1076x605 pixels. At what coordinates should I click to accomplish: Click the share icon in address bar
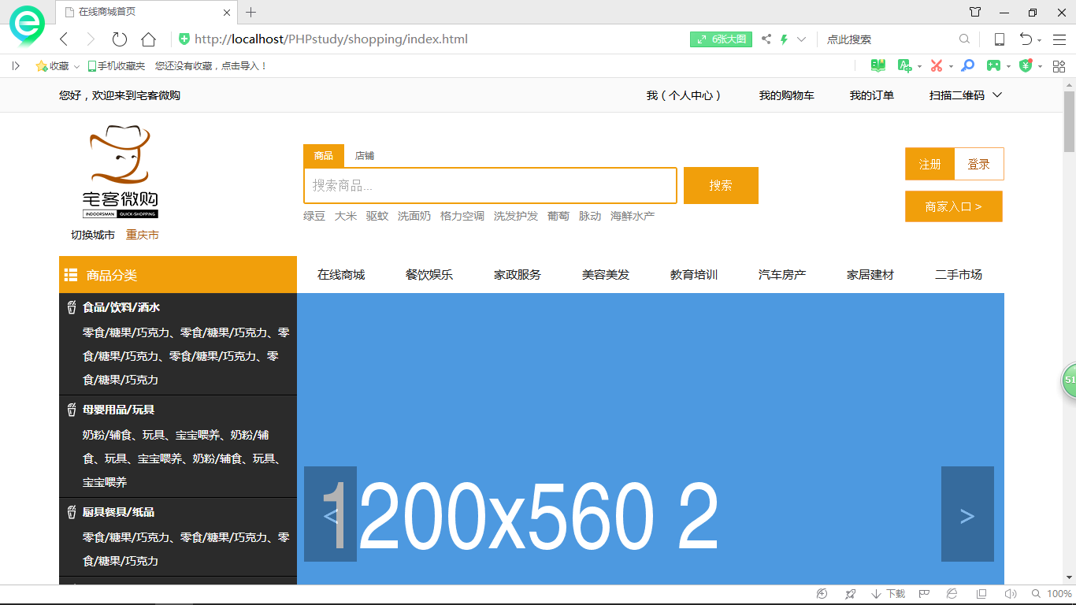pos(766,39)
